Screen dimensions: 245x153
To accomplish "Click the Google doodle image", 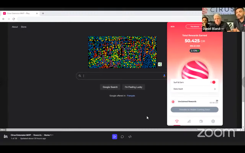I will (x=122, y=52).
